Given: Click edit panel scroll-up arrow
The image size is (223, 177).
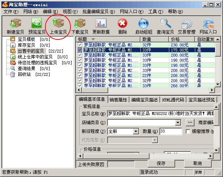Looking at the screenshot, I should click(x=216, y=107).
